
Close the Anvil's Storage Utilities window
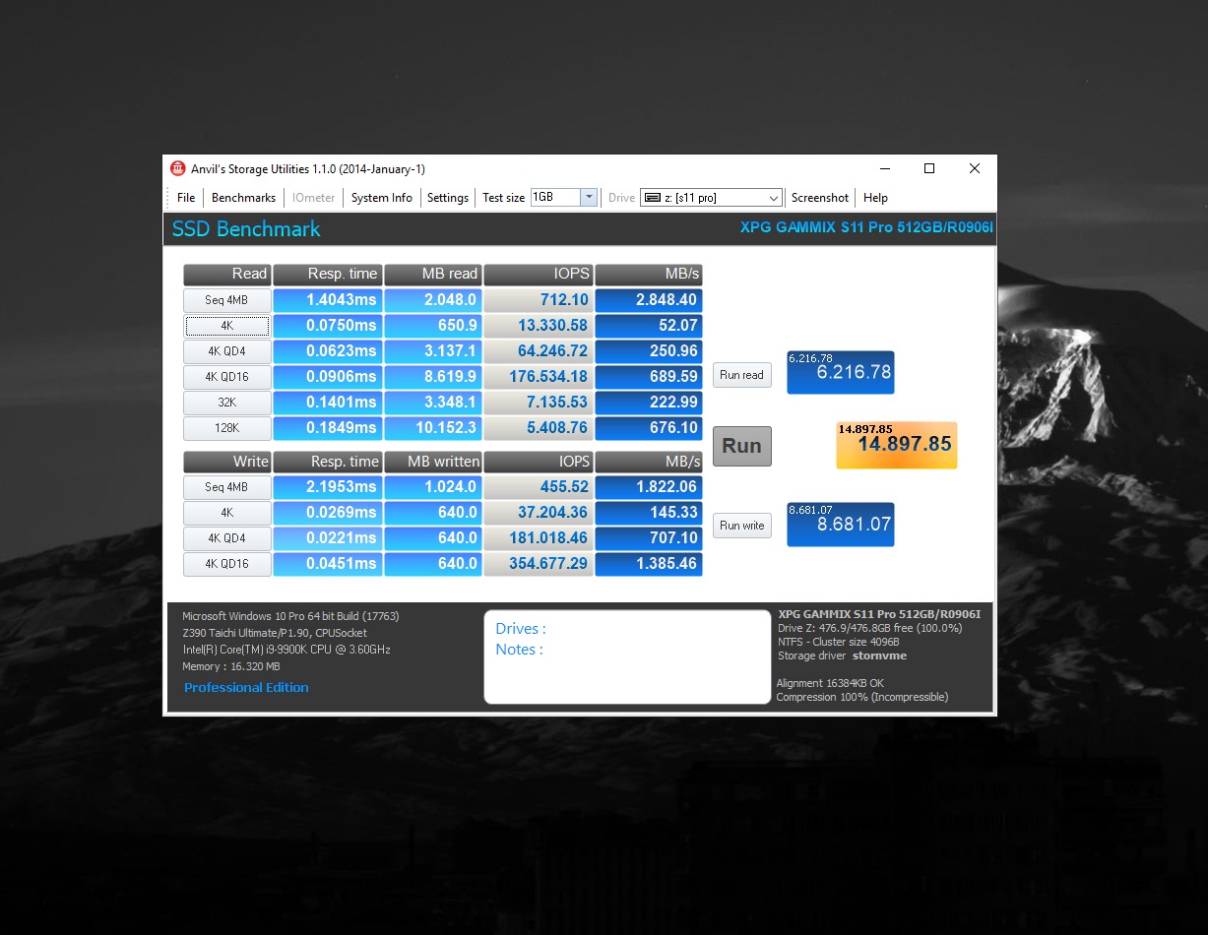pos(974,168)
